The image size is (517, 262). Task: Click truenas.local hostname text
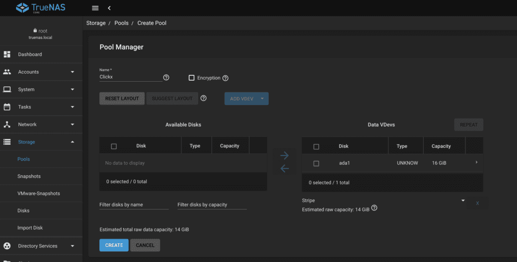click(40, 37)
